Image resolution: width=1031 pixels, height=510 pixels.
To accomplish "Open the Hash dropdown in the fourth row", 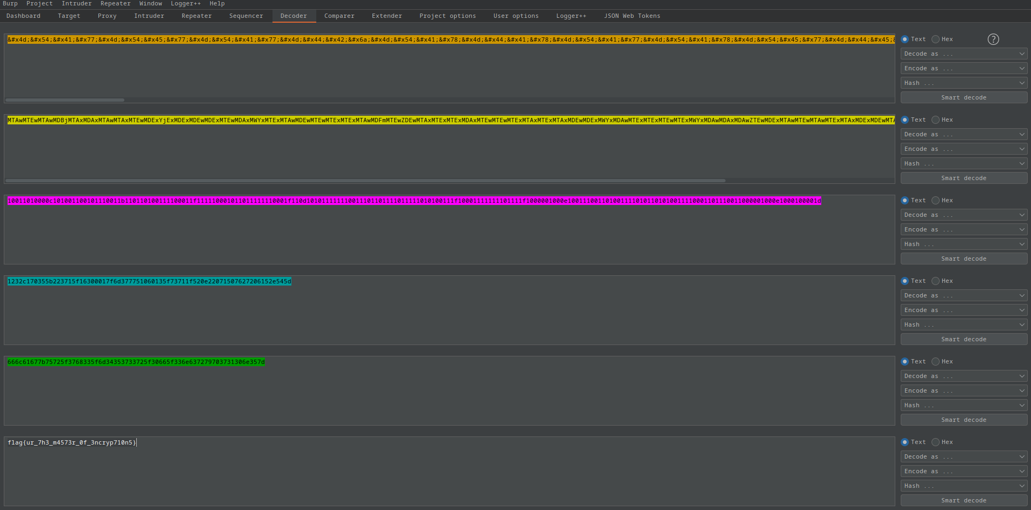I will tap(963, 324).
